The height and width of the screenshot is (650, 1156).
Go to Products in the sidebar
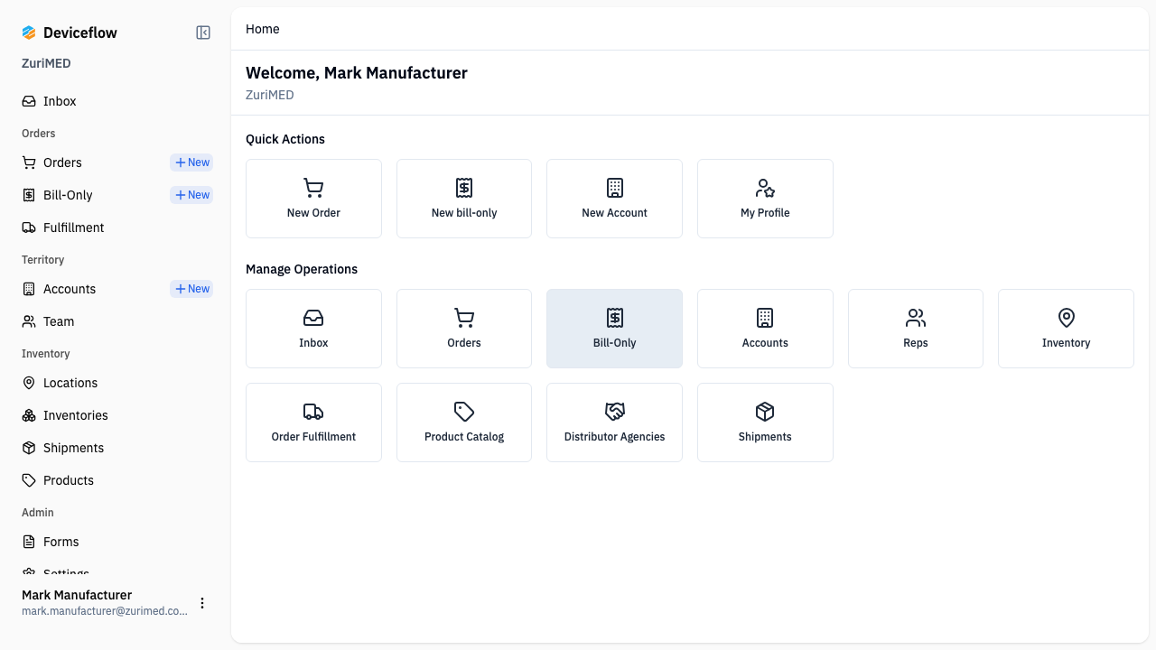coord(116,480)
